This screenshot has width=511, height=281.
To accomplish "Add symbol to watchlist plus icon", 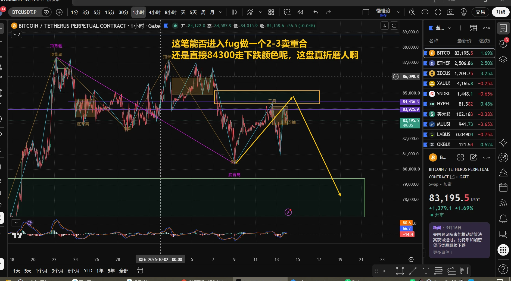I will [x=460, y=28].
